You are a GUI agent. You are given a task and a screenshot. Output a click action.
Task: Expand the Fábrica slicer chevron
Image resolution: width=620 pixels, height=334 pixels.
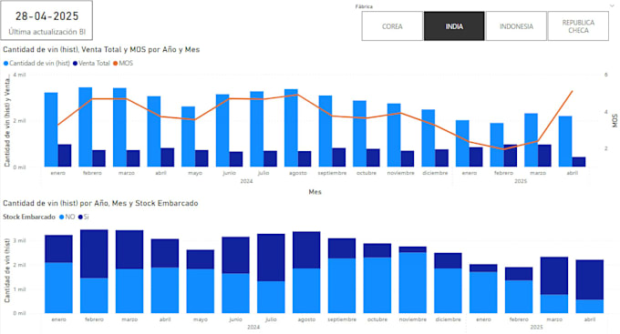pyautogui.click(x=612, y=6)
